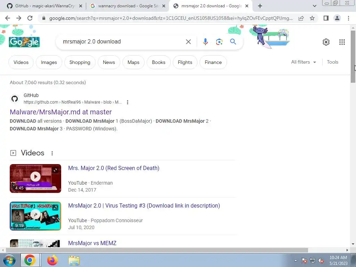Click the horizontal scrollbar thumb
Viewport: 356px width, 267px height.
click(157, 250)
